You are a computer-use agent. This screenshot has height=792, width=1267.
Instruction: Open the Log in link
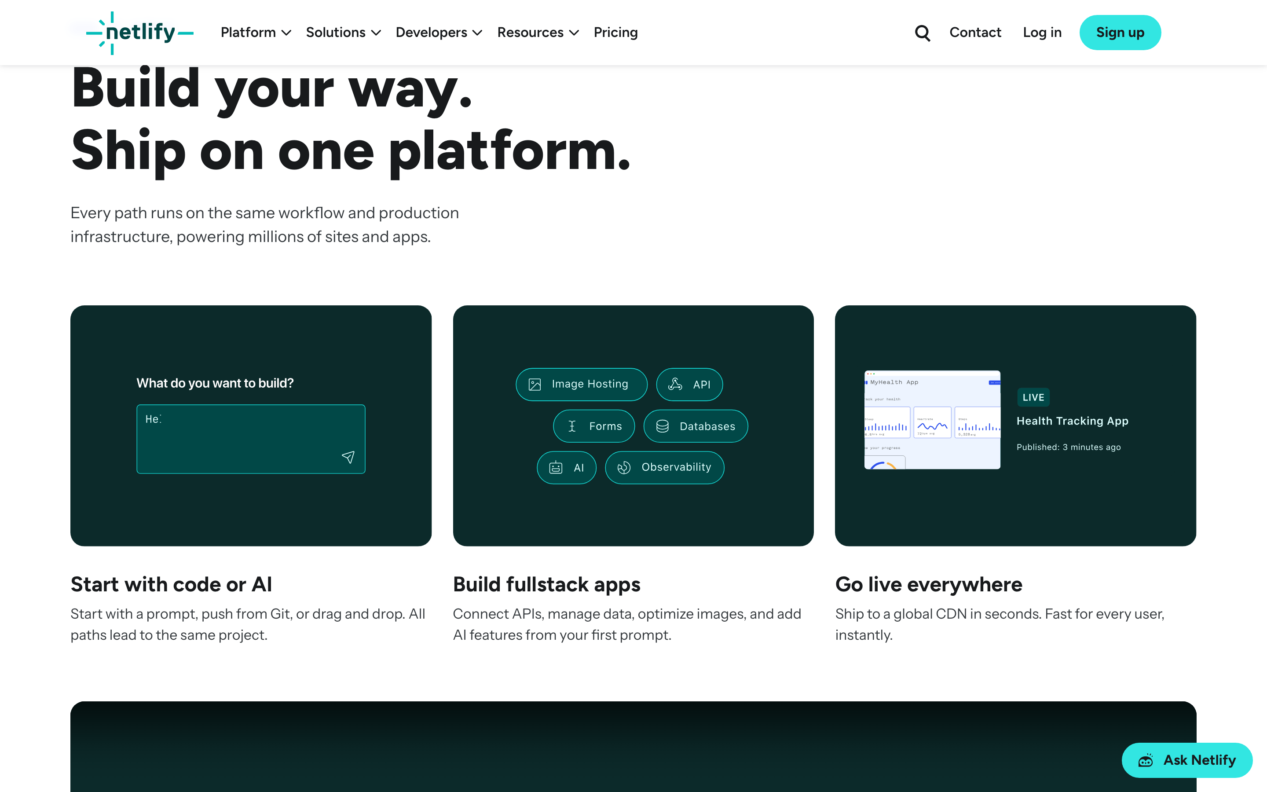click(x=1042, y=33)
